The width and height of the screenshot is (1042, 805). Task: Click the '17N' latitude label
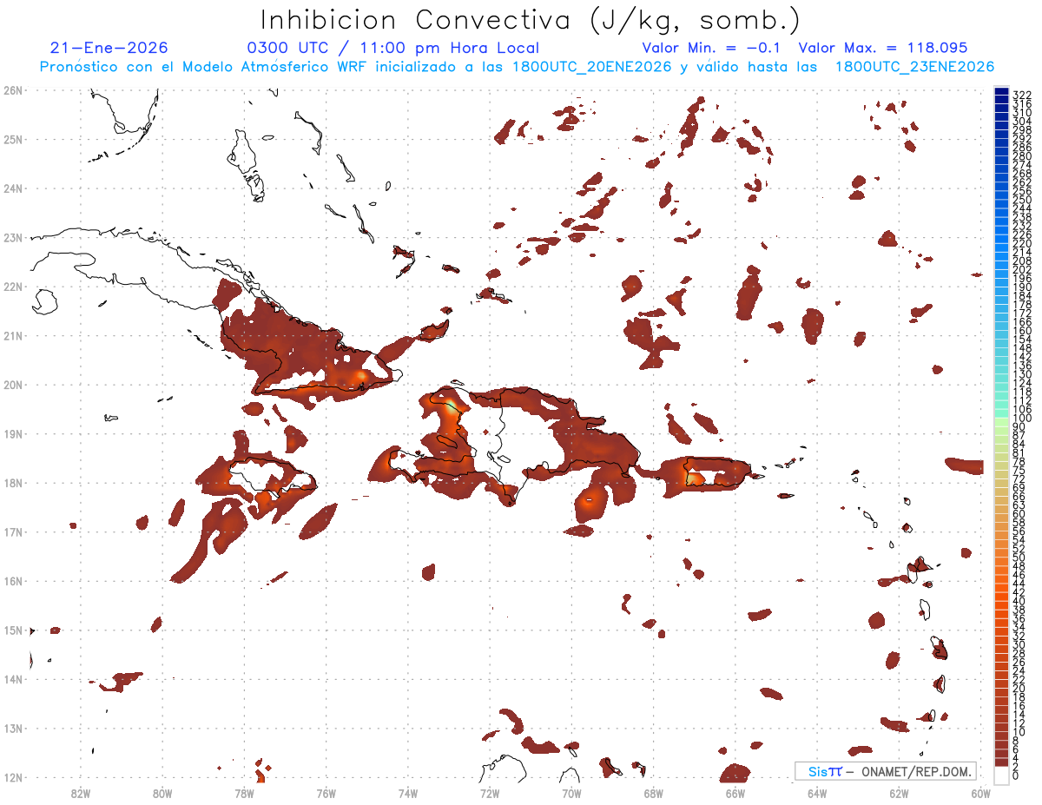13,531
